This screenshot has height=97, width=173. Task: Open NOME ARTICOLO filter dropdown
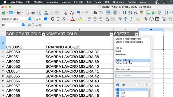coord(112,34)
